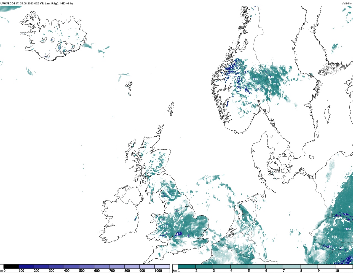Click the '125' value in the lower right

[x=341, y=248]
